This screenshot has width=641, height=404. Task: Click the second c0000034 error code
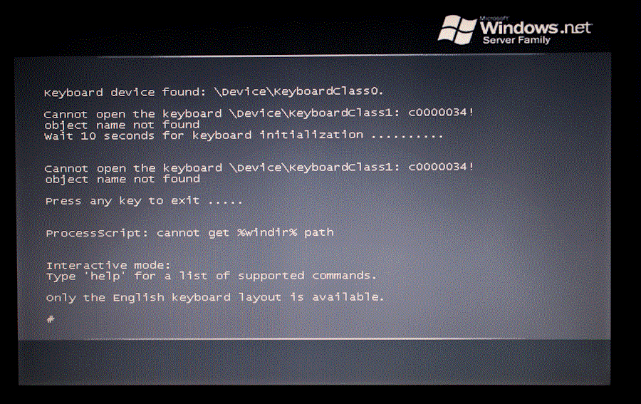pos(441,167)
